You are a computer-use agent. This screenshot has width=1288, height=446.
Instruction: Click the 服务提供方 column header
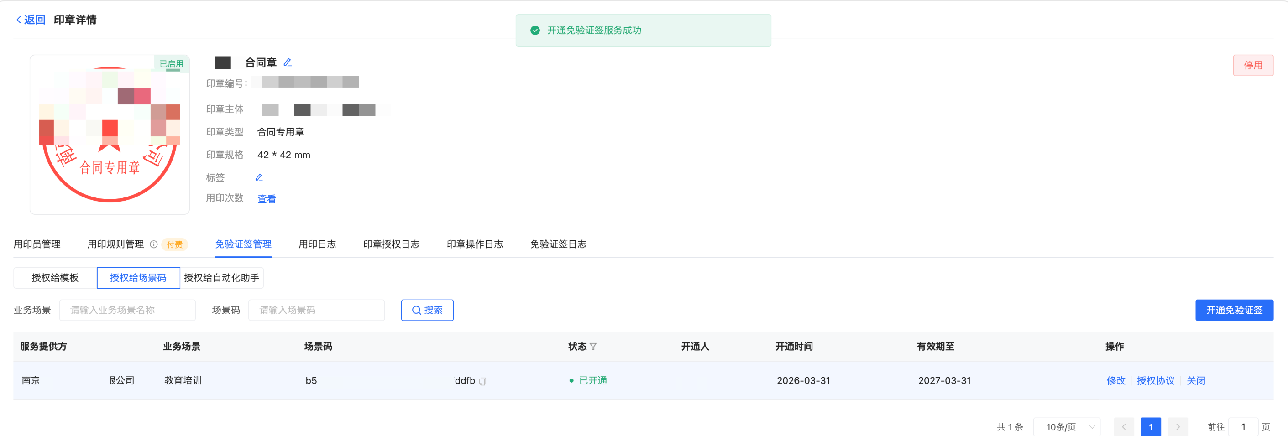click(43, 347)
